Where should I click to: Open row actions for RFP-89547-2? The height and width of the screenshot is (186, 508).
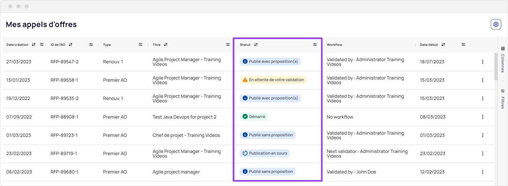click(483, 62)
